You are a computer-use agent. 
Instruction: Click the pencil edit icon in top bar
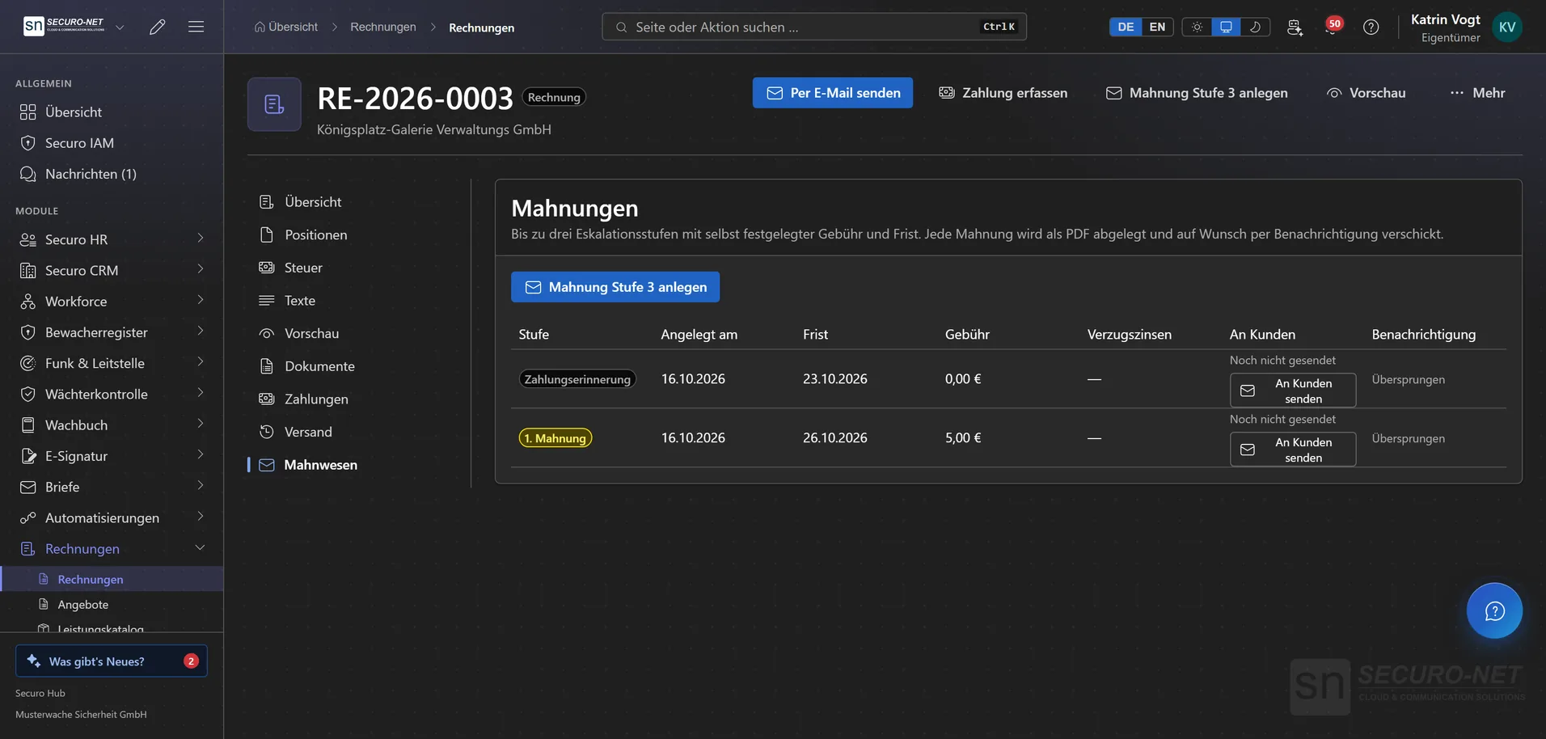pos(158,27)
